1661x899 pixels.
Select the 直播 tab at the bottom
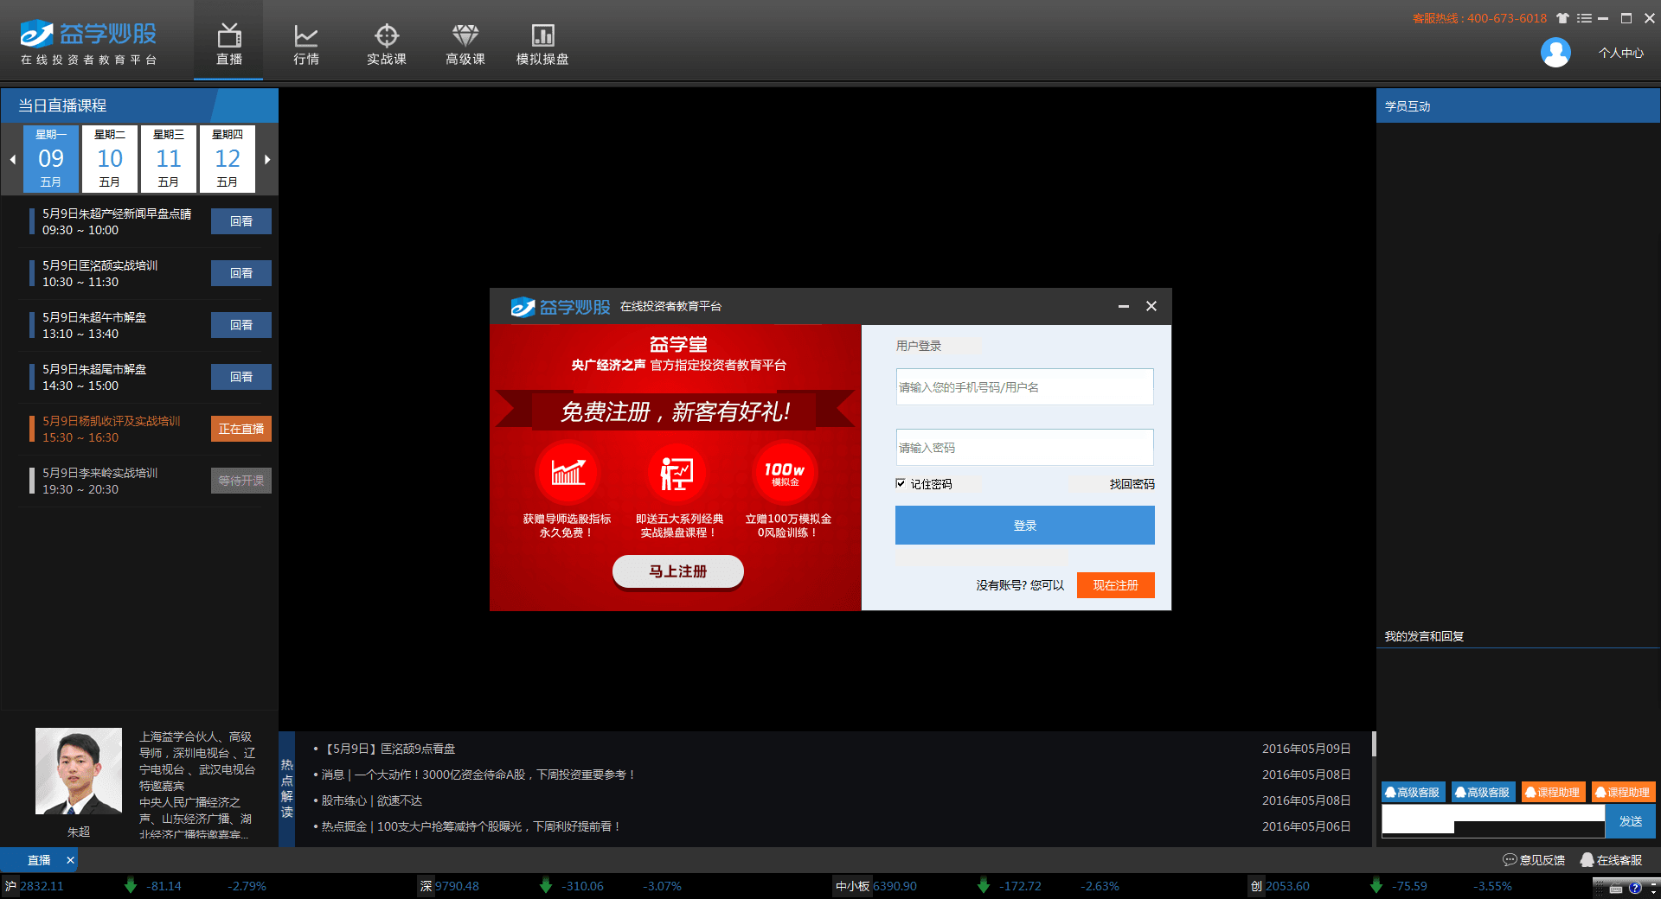(39, 860)
